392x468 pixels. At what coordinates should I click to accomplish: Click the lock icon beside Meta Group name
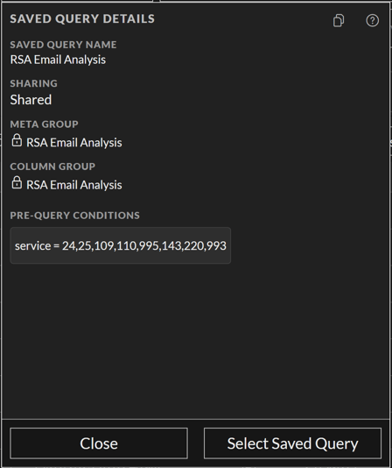[x=17, y=140]
